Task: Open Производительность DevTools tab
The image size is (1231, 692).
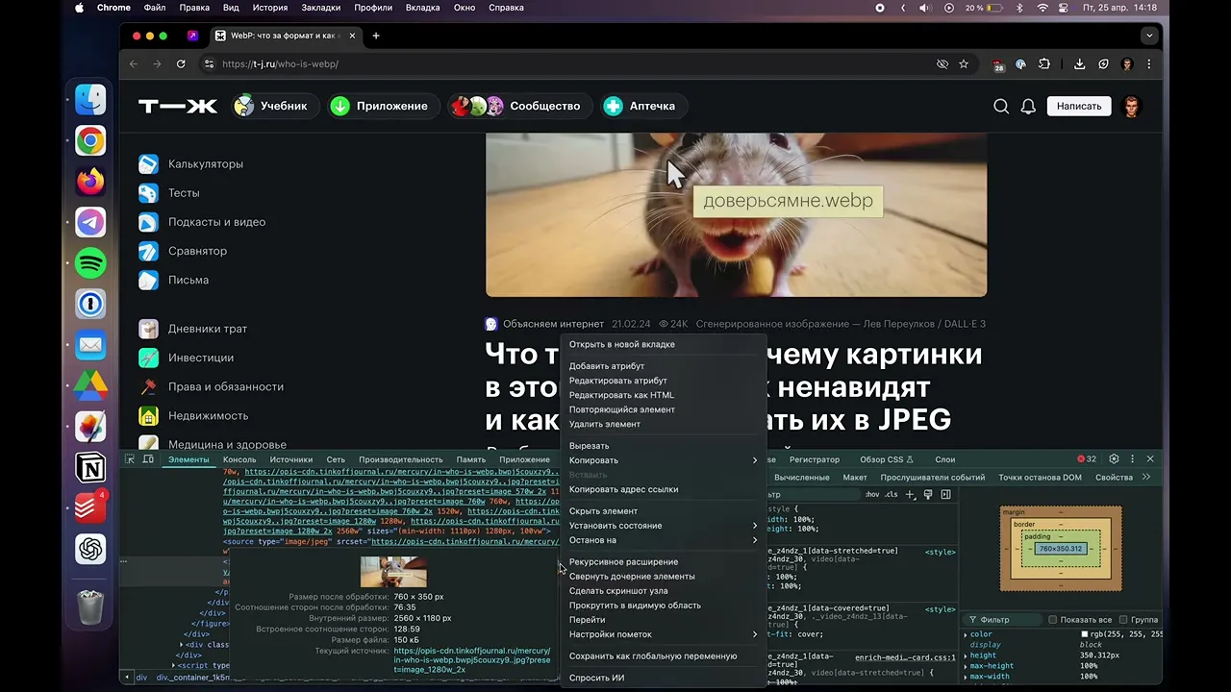Action: click(x=400, y=459)
